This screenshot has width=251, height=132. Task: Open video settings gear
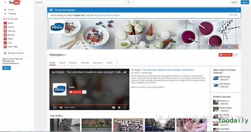pos(119,107)
